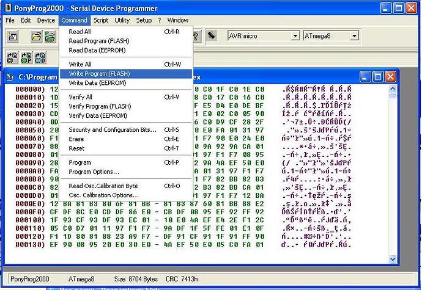Image resolution: width=422 pixels, height=290 pixels.
Task: Open the Script menu
Action: pyautogui.click(x=101, y=20)
